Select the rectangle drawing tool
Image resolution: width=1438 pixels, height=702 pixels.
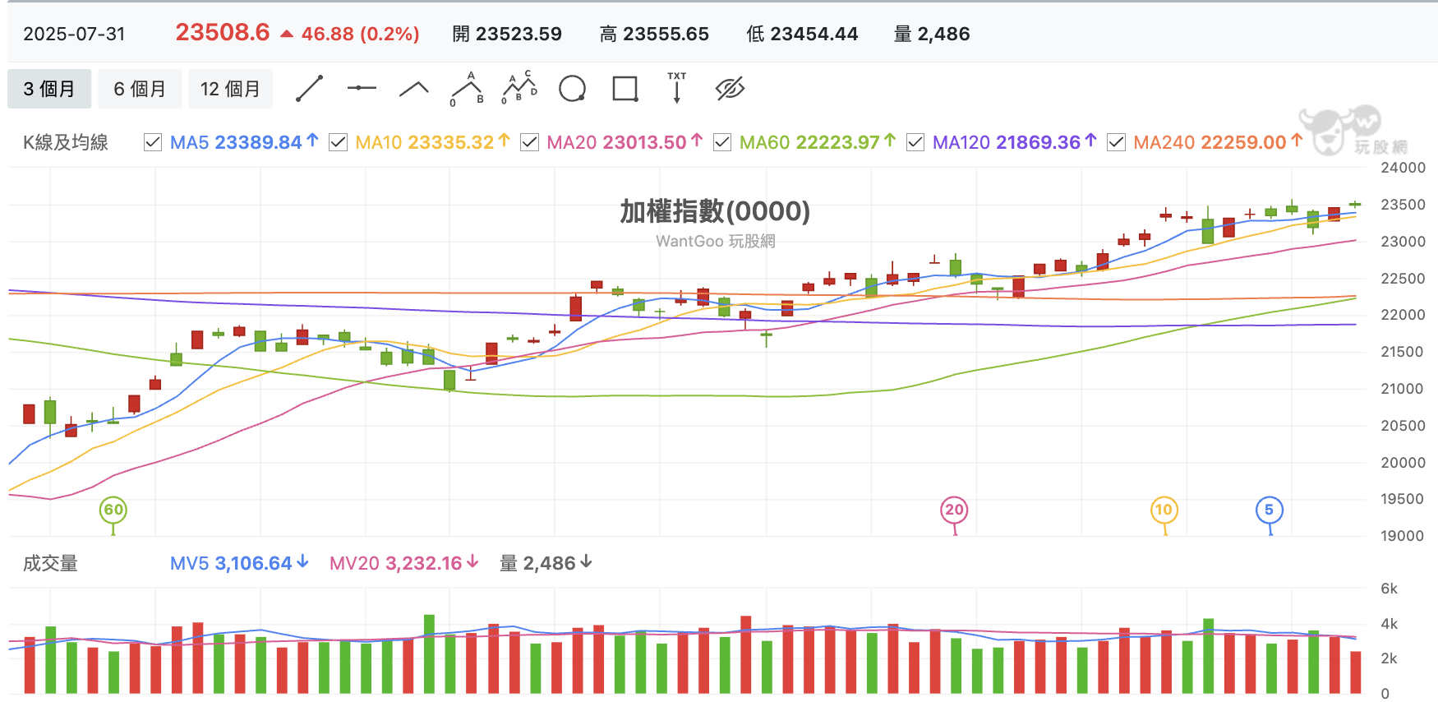pyautogui.click(x=625, y=89)
